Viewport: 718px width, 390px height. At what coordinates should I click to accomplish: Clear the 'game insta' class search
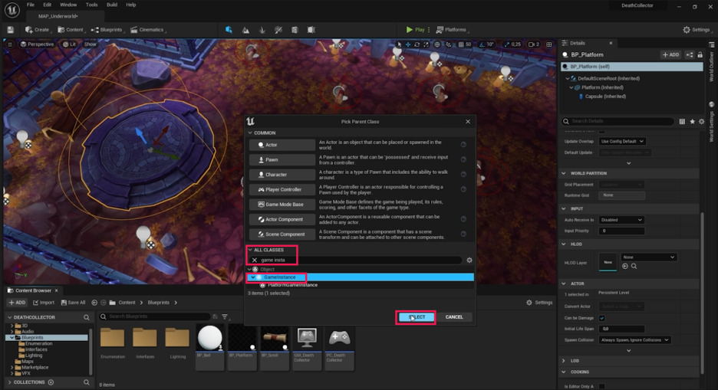pyautogui.click(x=255, y=260)
